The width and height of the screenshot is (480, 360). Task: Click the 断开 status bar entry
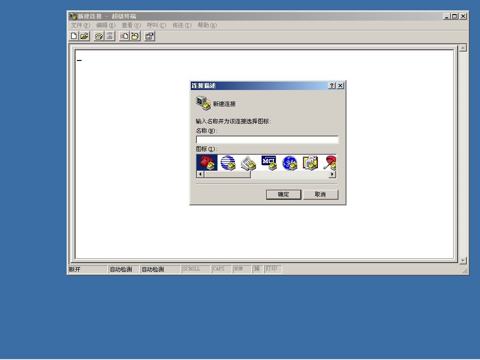coord(88,269)
